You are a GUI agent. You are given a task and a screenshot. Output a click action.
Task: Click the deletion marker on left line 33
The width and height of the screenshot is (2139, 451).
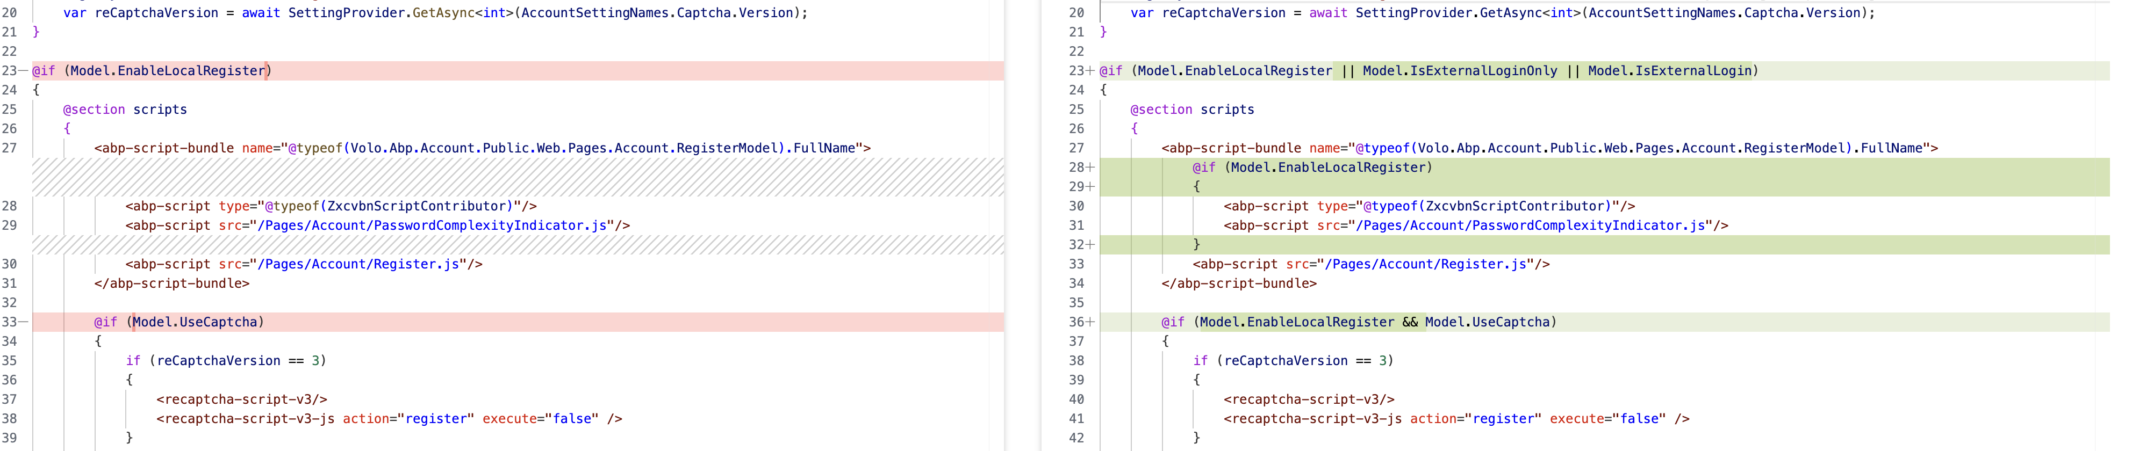coord(23,323)
